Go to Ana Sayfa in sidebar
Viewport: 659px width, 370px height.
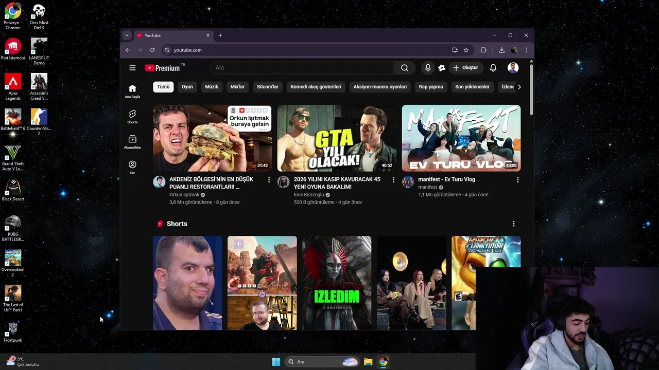click(132, 91)
